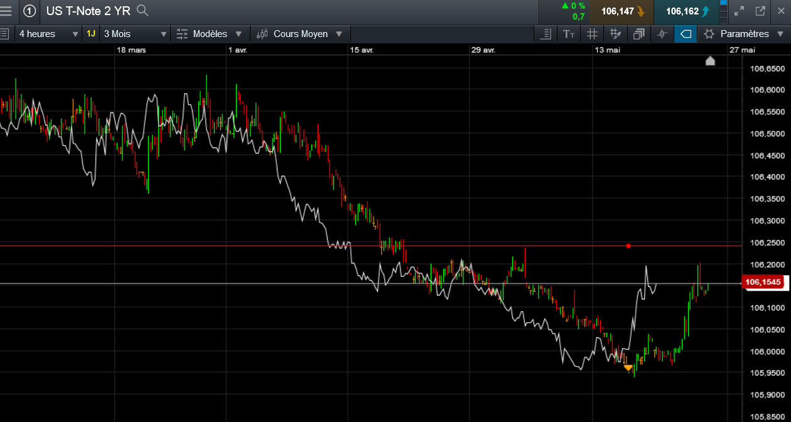
Task: Click the stacked blue layout selector squares
Action: (x=723, y=11)
